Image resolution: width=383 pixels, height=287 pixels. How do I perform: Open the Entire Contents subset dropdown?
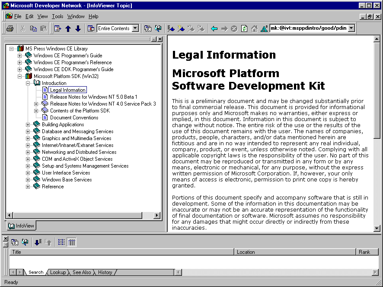click(x=135, y=28)
